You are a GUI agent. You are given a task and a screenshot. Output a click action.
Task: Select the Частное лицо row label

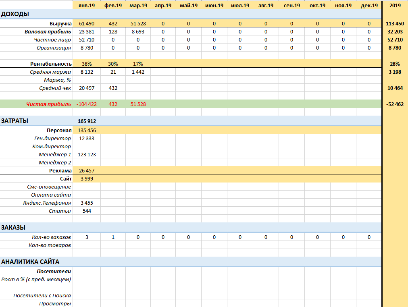pos(52,40)
